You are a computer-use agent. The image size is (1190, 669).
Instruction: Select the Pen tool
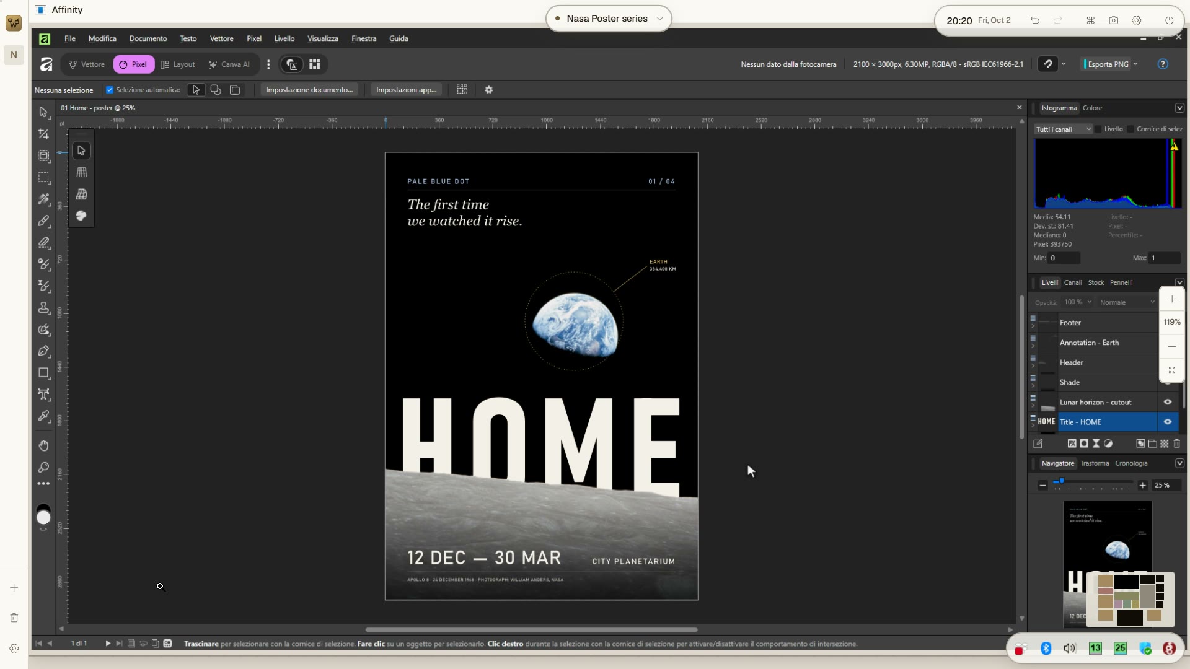point(43,351)
